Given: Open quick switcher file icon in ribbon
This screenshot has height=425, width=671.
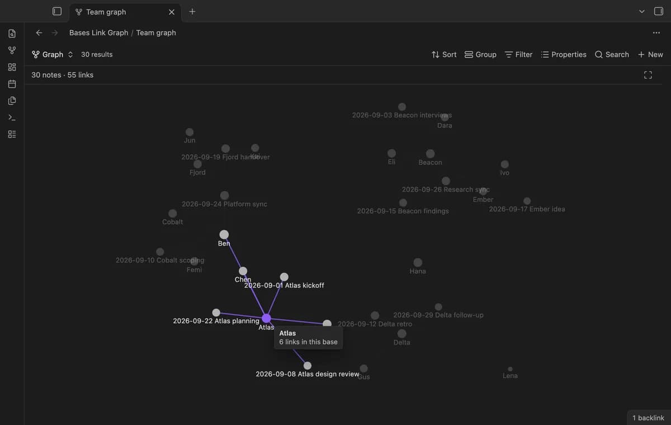Looking at the screenshot, I should (12, 34).
